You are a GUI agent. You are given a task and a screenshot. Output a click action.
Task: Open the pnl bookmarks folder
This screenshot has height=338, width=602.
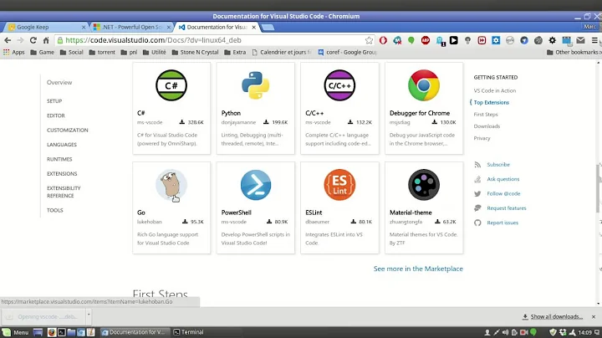click(x=129, y=52)
